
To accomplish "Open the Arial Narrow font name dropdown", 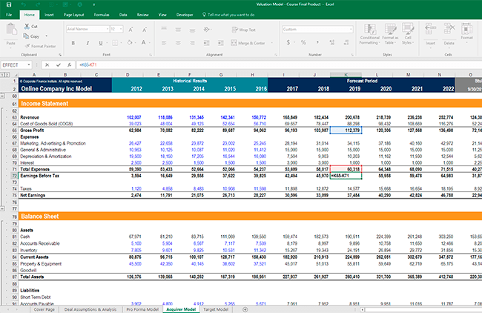I will pos(107,29).
